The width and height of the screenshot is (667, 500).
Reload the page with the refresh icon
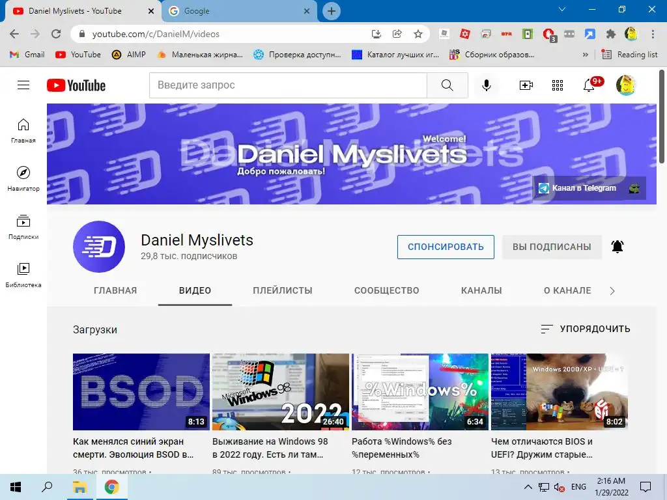56,34
